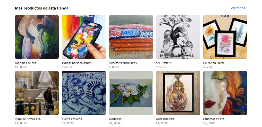
Task: Click the 'S/T Tiraje °1' product name
Action: point(164,63)
